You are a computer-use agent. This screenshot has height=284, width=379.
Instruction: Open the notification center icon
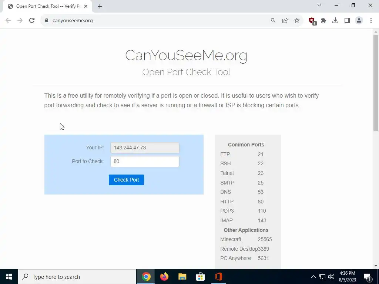[367, 277]
